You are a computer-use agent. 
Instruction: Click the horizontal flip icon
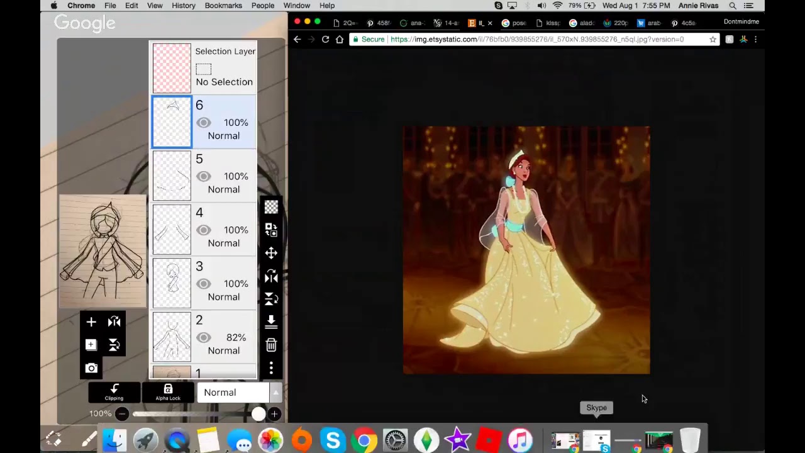[270, 276]
